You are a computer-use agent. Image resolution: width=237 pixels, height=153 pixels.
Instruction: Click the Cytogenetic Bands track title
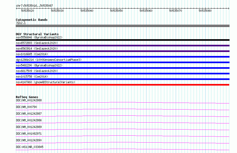point(32,20)
